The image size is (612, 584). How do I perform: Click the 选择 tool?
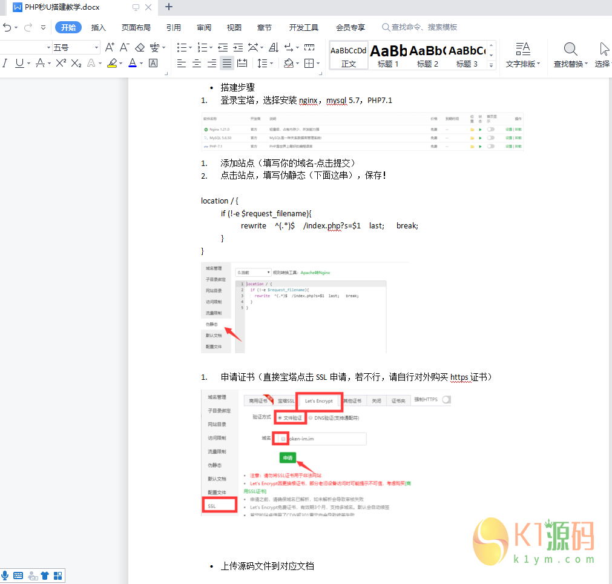603,55
